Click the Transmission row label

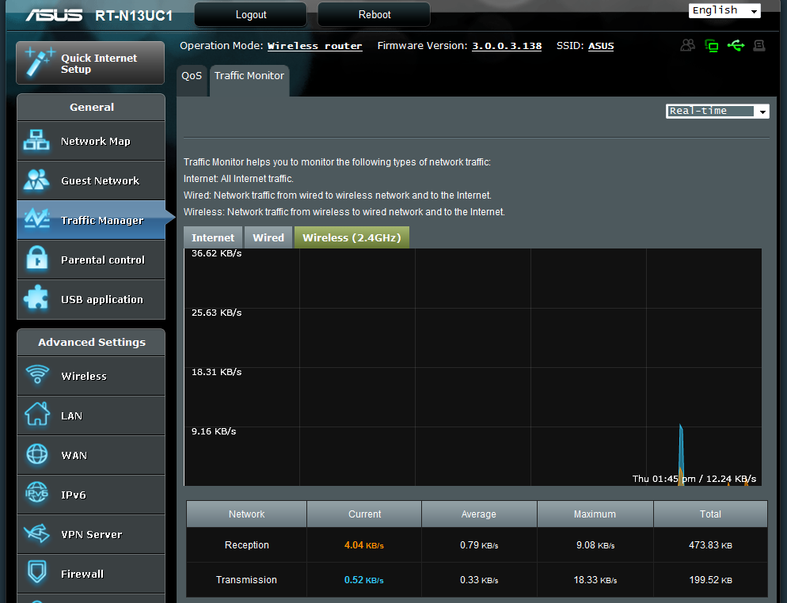(246, 580)
